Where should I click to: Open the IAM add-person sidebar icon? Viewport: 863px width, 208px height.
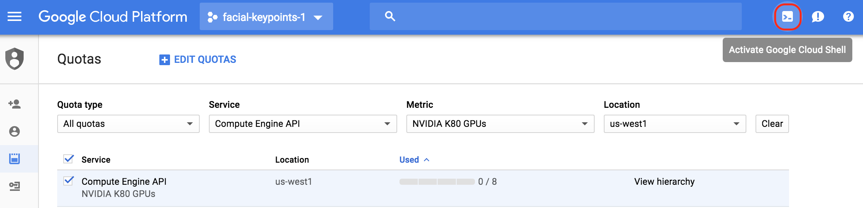(x=14, y=104)
